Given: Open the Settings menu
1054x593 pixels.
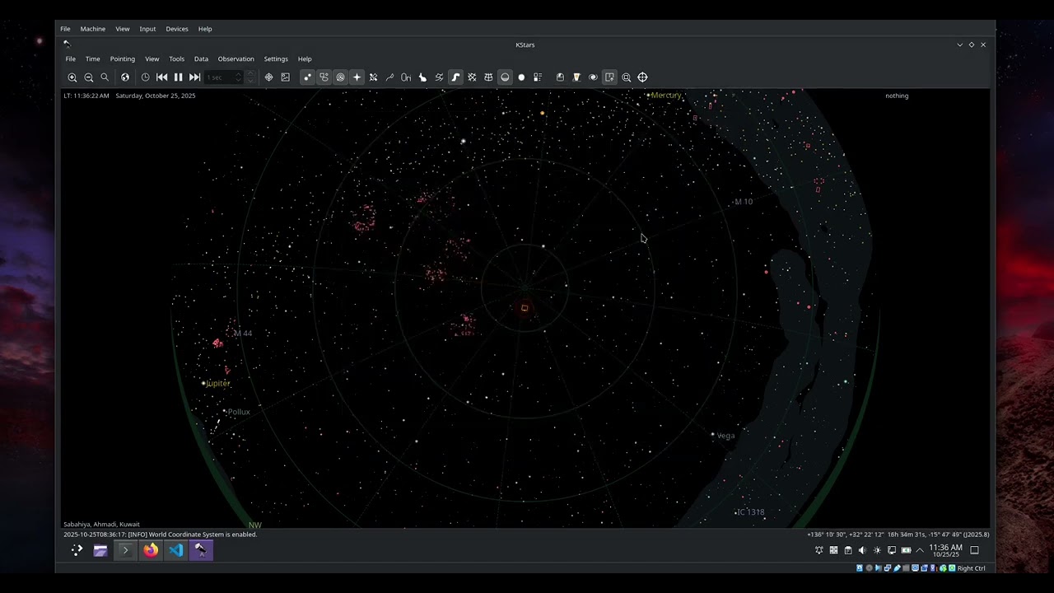Looking at the screenshot, I should click(276, 59).
